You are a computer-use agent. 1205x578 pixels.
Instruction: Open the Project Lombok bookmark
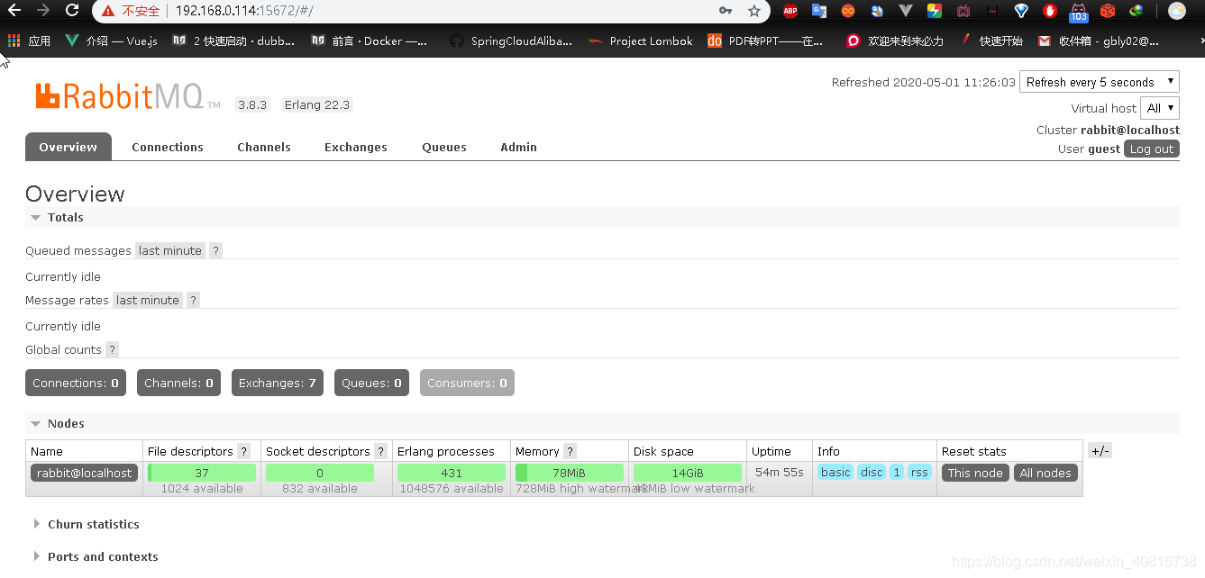(x=640, y=41)
